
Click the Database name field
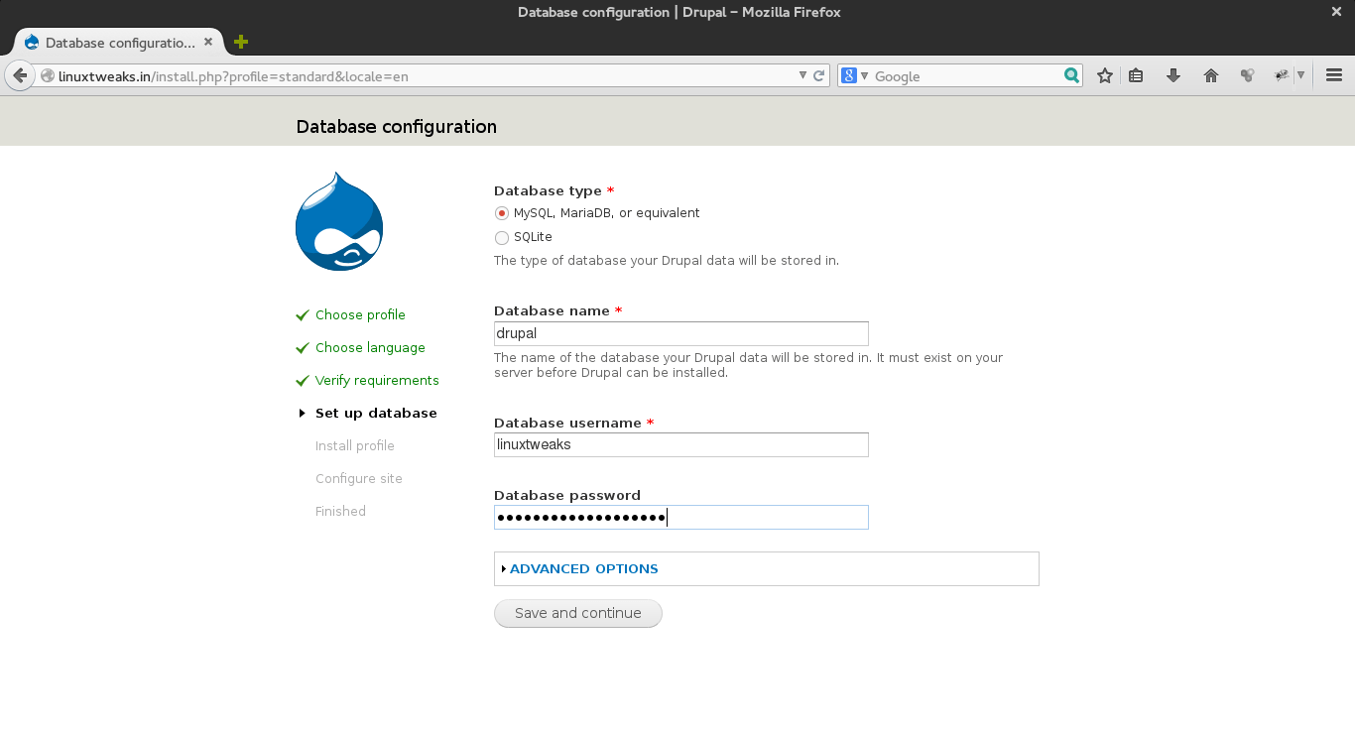(681, 333)
